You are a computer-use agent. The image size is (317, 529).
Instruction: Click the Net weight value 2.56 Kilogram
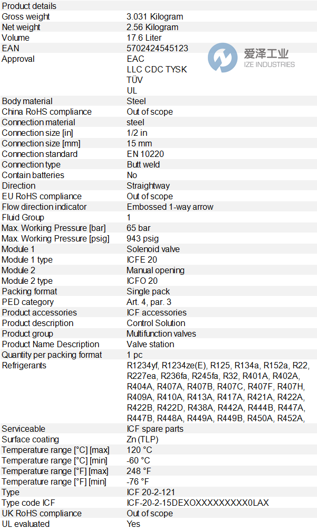152,27
